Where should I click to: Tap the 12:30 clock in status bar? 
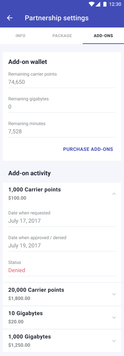[115, 4]
